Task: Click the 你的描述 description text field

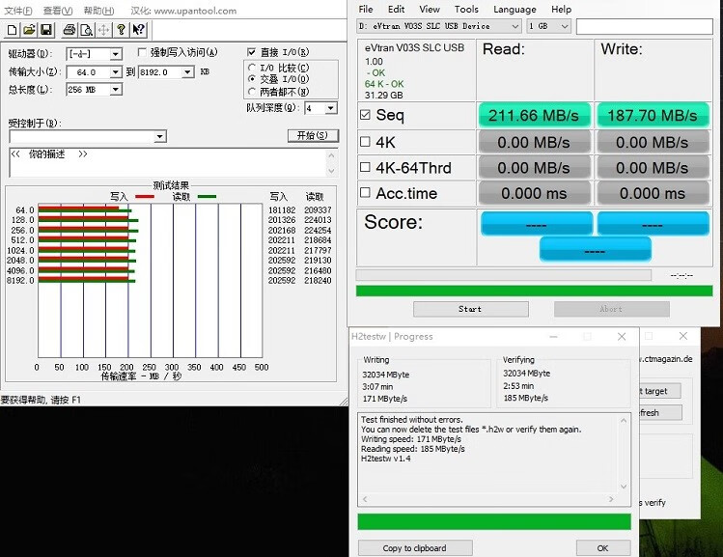Action: (172, 161)
